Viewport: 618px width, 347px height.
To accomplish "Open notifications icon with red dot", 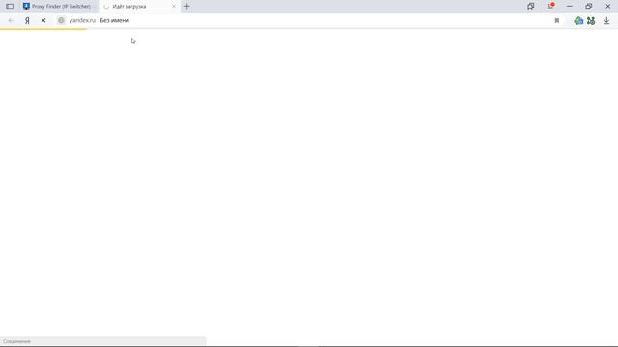I will pyautogui.click(x=550, y=6).
